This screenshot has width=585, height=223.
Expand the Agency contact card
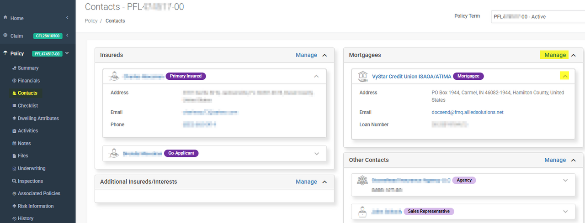click(x=565, y=181)
